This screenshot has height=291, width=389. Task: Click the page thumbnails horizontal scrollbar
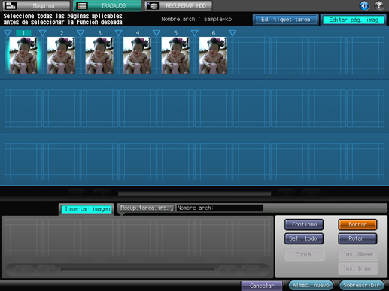(194, 193)
